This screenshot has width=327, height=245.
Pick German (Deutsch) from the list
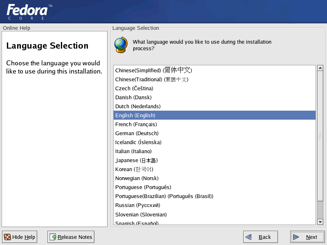(x=137, y=133)
